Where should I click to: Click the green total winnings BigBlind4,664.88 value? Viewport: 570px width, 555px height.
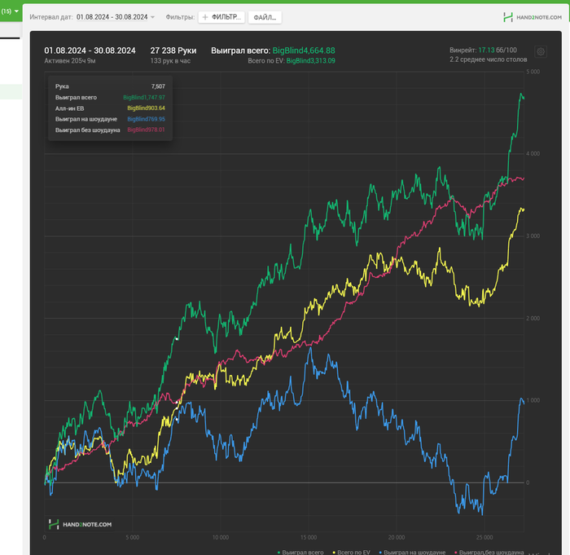point(304,51)
